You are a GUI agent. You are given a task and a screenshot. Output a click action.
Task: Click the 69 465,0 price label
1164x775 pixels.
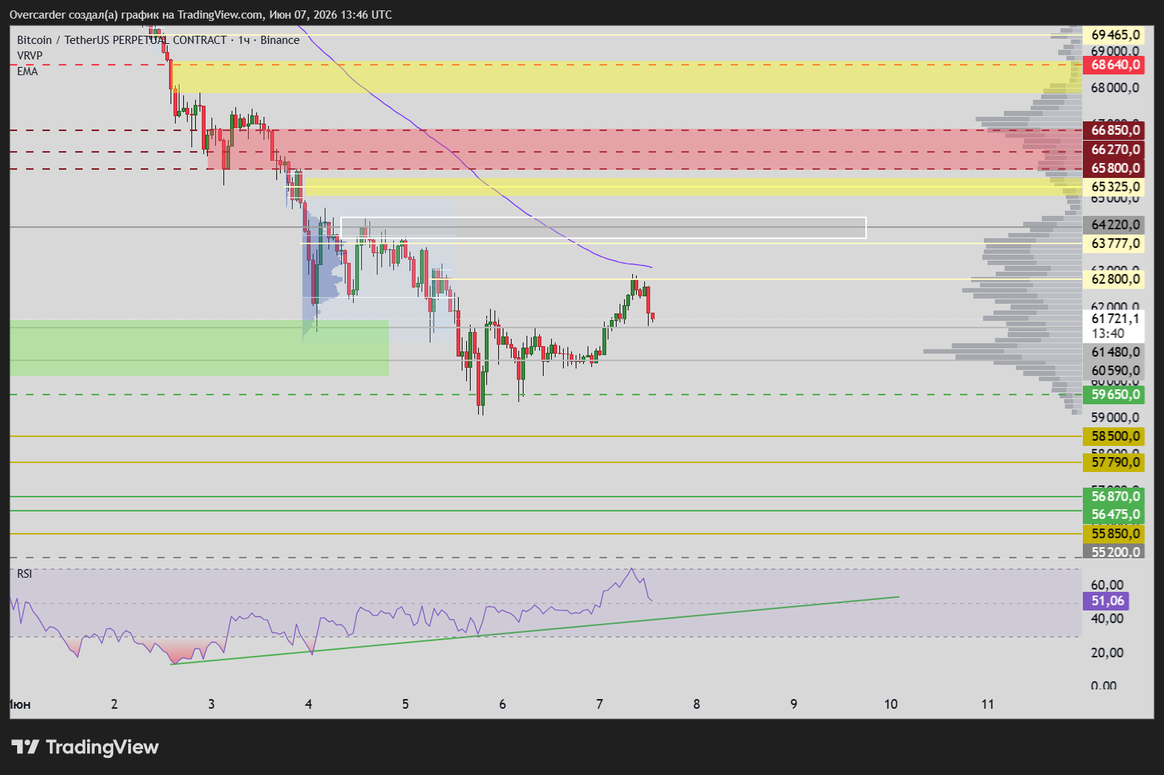[1113, 35]
